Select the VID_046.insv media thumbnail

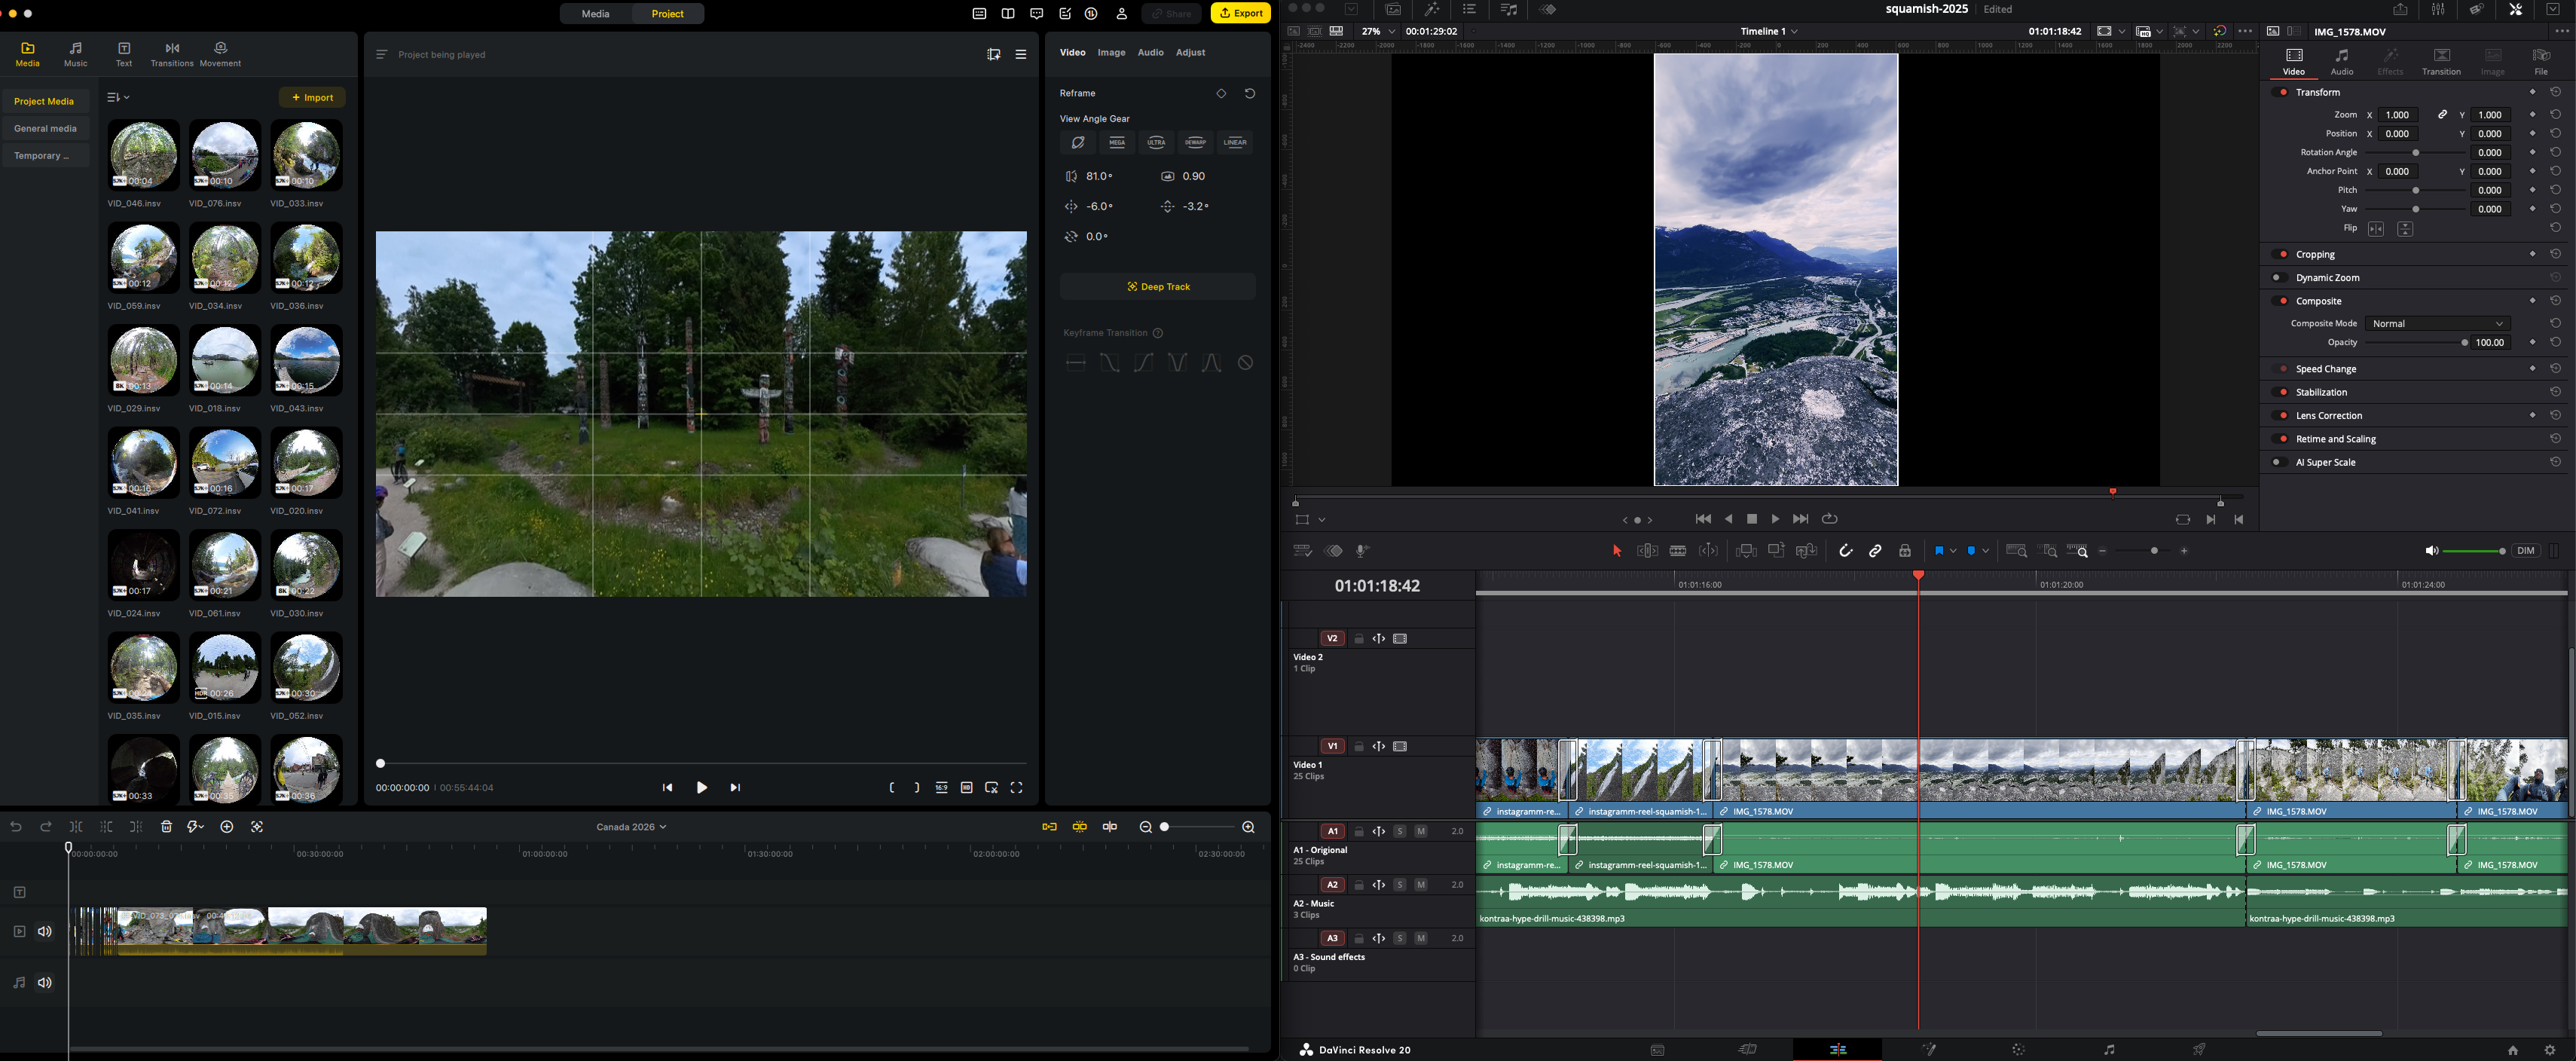(x=143, y=155)
